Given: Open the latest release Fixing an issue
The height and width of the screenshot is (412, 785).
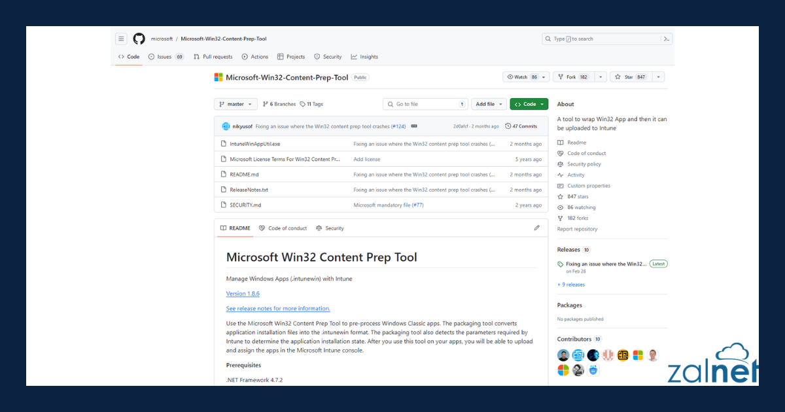Looking at the screenshot, I should point(606,264).
